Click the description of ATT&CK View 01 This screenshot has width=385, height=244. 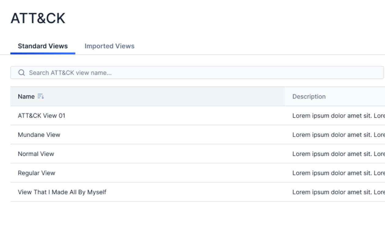(339, 116)
